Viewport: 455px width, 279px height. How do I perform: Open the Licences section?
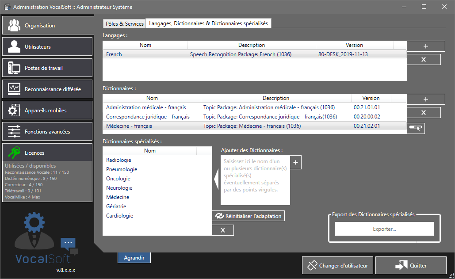(47, 153)
